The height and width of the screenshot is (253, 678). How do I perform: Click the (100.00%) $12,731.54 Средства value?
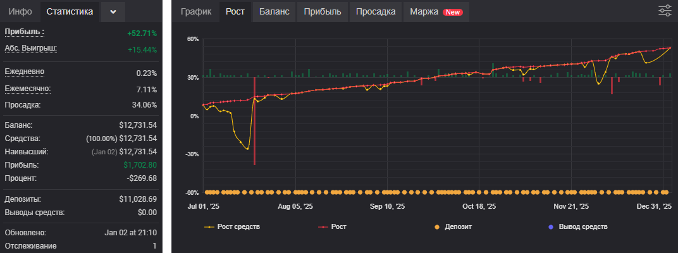121,139
